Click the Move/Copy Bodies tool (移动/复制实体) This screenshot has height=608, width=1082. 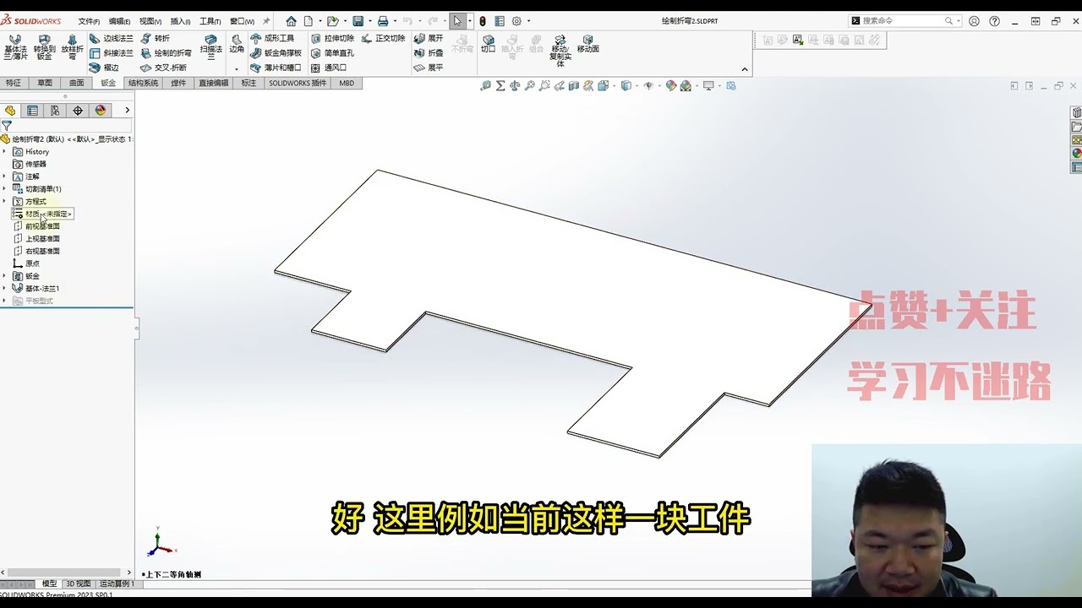pyautogui.click(x=560, y=51)
